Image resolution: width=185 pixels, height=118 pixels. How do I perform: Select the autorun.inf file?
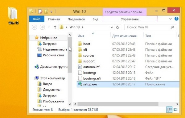coord(88,67)
